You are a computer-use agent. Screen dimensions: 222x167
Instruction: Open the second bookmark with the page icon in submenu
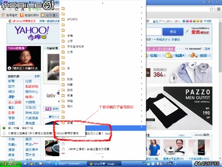pyautogui.click(x=42, y=133)
